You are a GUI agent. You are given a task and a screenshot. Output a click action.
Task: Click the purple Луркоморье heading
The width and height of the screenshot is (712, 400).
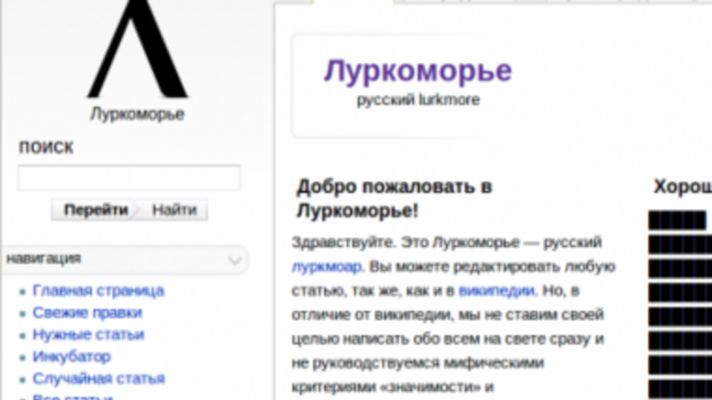418,71
